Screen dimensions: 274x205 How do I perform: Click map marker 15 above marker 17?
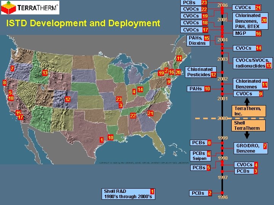18,113
